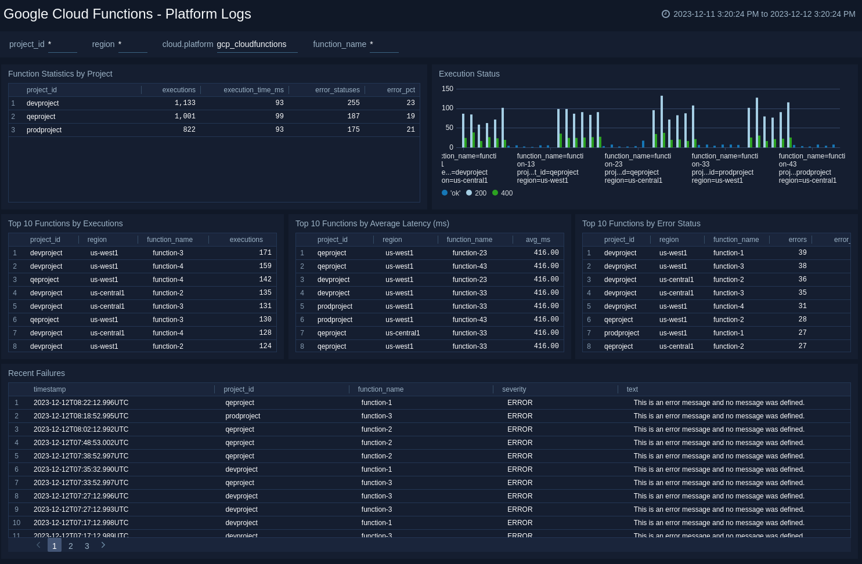
Task: Click timestamp 2023-12-12T08:18:52.995UTC
Action: tap(81, 416)
